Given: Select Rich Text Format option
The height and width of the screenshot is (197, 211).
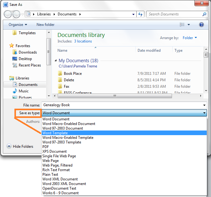Looking at the screenshot, I should pyautogui.click(x=124, y=170).
